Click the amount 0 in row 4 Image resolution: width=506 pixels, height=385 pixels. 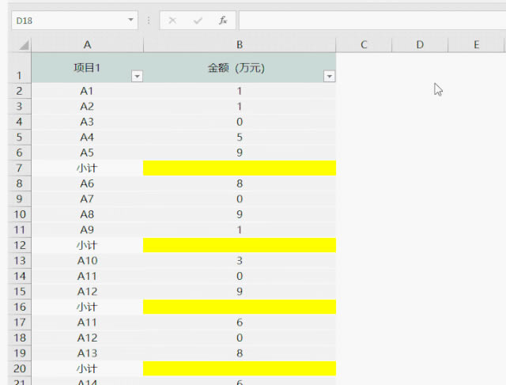pyautogui.click(x=240, y=122)
